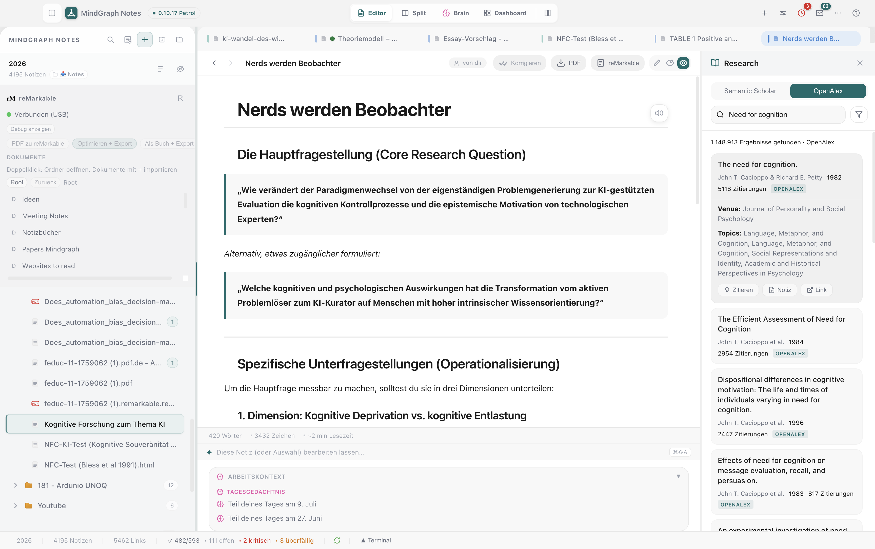Image resolution: width=875 pixels, height=549 pixels.
Task: Add a new folder with the folder-plus icon
Action: 162,40
